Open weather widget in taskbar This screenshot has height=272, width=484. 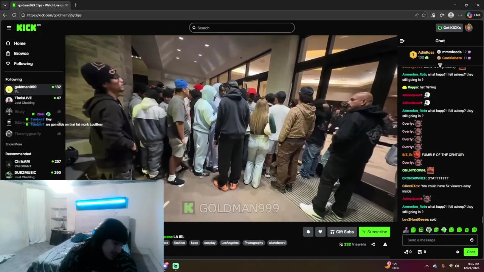[392, 266]
